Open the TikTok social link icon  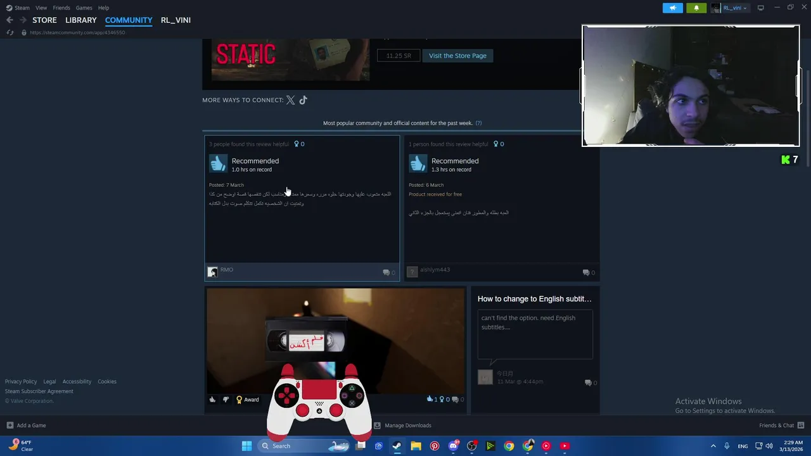pos(303,100)
